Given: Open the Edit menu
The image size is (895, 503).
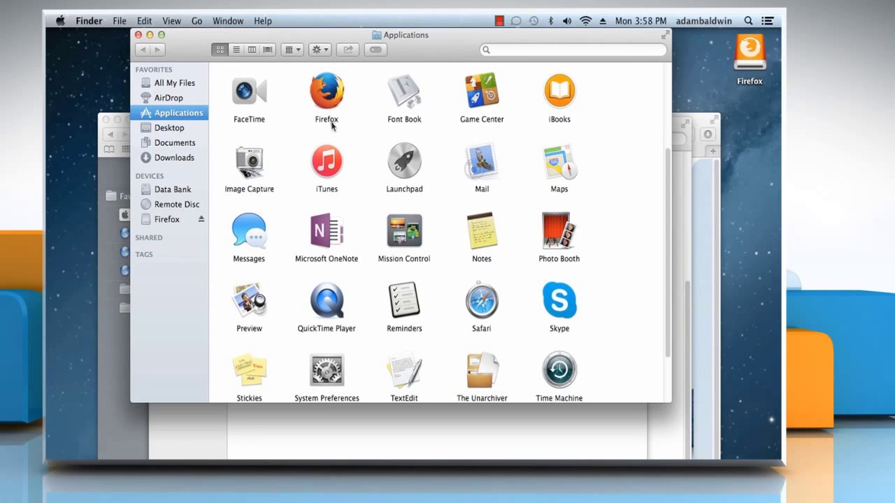Looking at the screenshot, I should 145,21.
